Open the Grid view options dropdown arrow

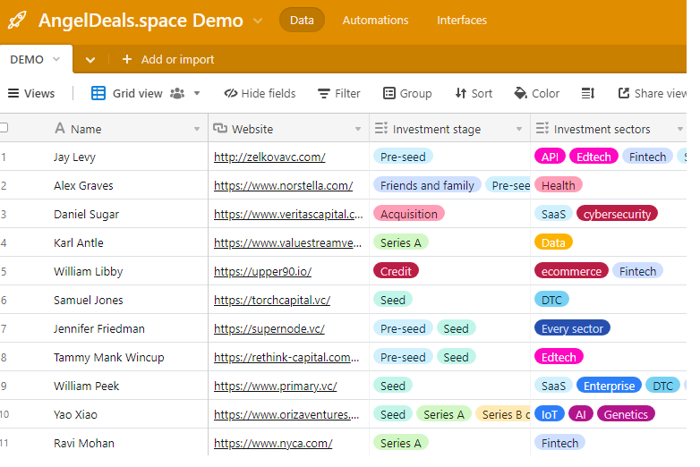197,93
